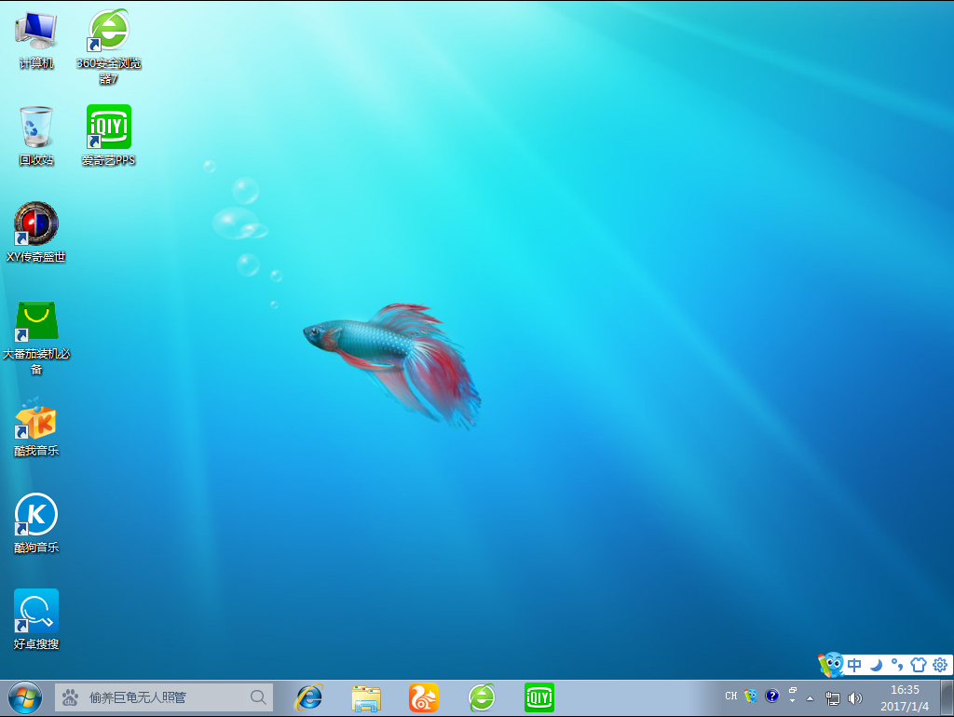Image resolution: width=954 pixels, height=717 pixels.
Task: Launch Internet Explorer from the taskbar
Action: (309, 697)
